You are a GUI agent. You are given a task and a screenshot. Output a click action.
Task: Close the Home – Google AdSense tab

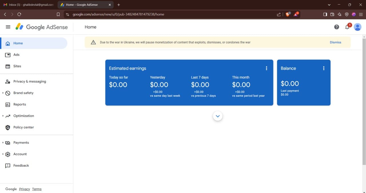[110, 5]
